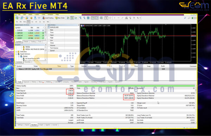Open the dropdown arrow beside the new chart icon
This screenshot has height=136, width=211.
point(19,18)
